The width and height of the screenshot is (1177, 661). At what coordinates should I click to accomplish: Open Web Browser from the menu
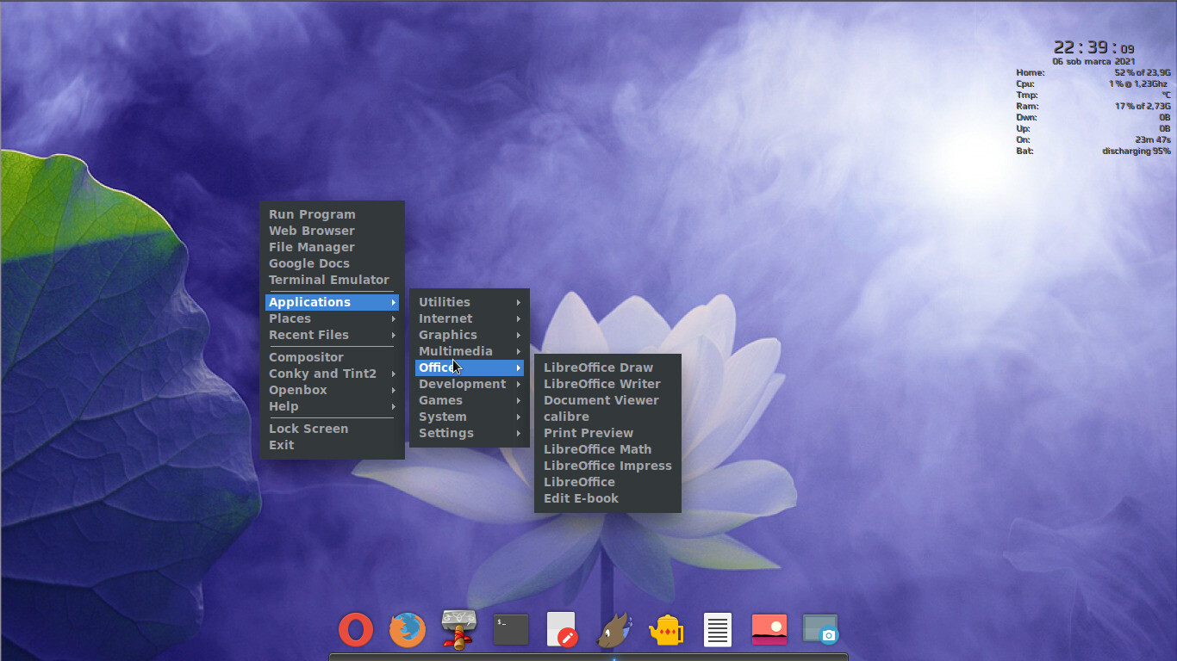(332, 231)
